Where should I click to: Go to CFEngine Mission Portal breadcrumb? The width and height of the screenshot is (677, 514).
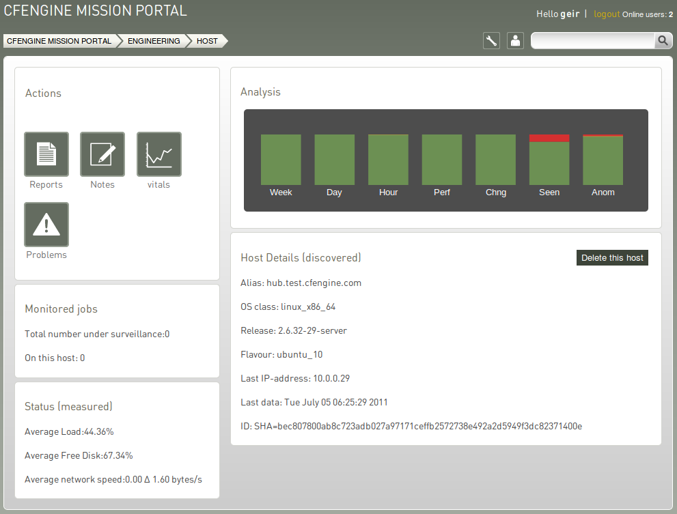point(59,41)
